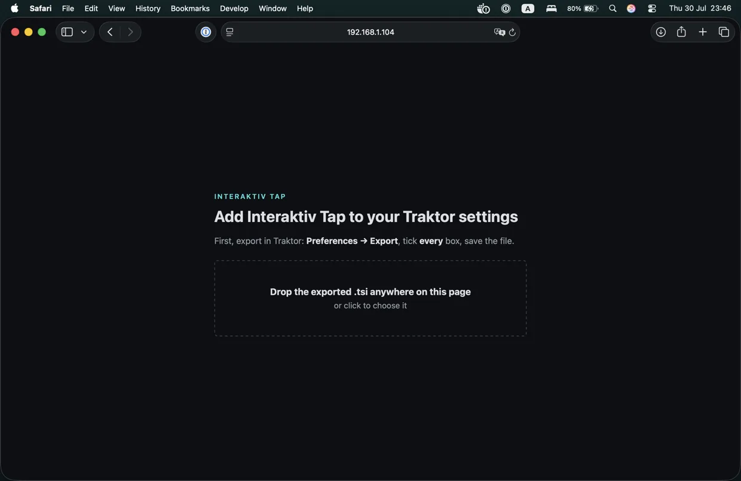Expand the tab group dropdown arrow
The height and width of the screenshot is (481, 741).
[84, 32]
